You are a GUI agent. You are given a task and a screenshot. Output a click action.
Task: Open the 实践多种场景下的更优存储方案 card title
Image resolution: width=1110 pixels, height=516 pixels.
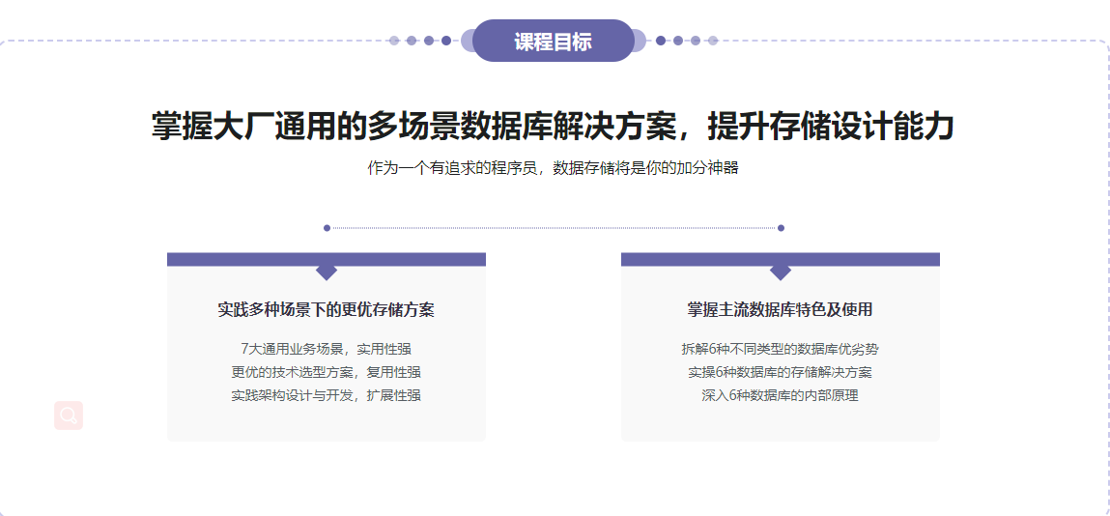[x=327, y=310]
